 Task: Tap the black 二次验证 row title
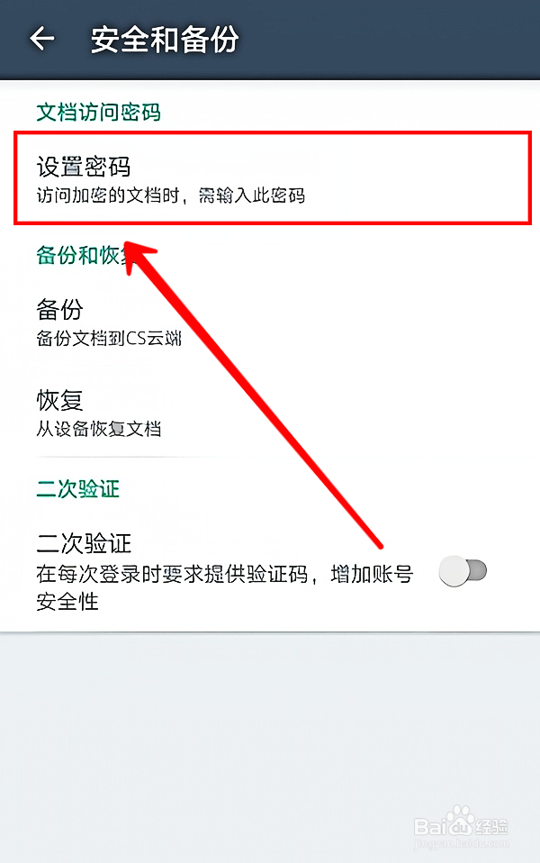pos(84,544)
